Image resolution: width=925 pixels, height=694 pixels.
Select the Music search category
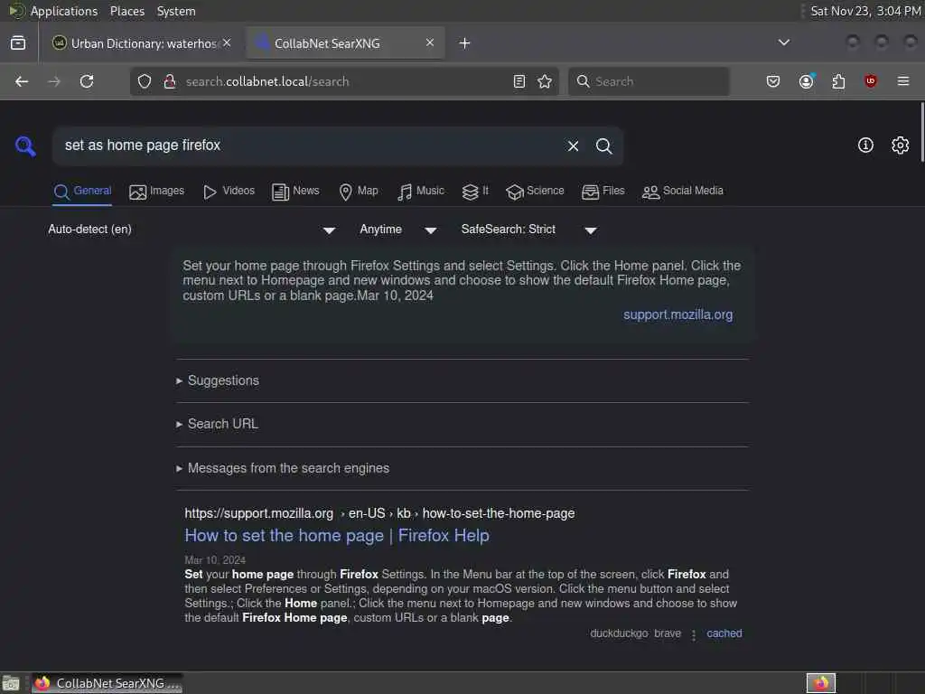(x=421, y=192)
